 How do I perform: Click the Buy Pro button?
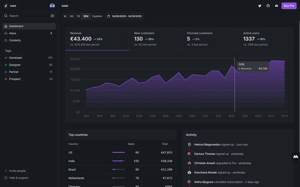(289, 6)
